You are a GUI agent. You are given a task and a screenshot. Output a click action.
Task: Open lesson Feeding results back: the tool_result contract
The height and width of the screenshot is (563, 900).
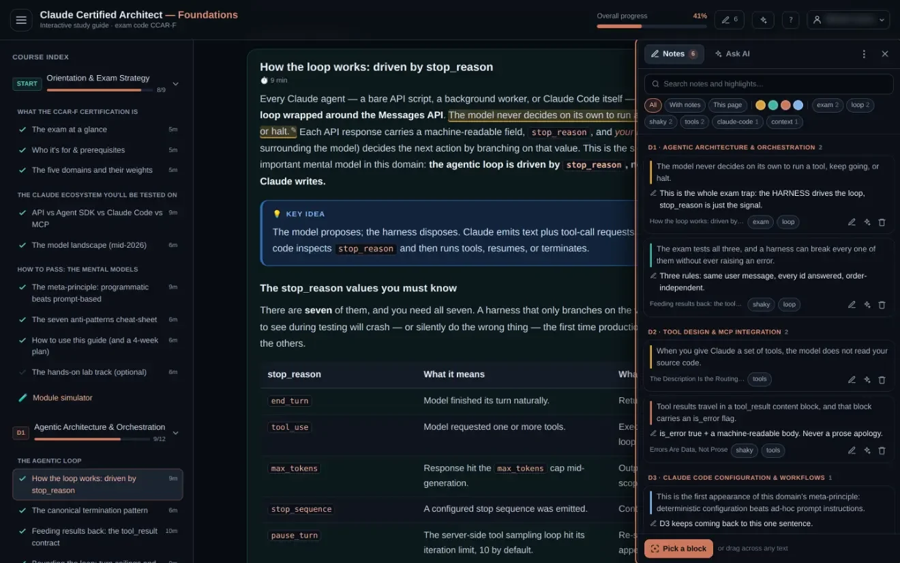coord(97,537)
